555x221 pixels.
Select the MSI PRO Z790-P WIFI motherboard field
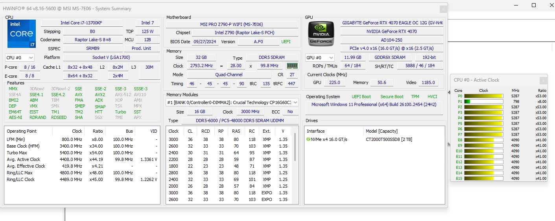pyautogui.click(x=232, y=24)
